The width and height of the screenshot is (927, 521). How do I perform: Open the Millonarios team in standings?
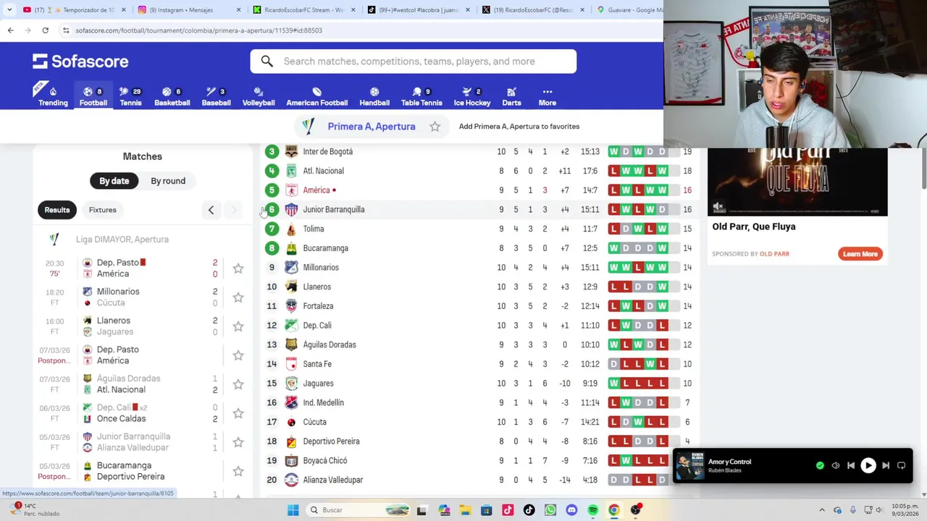pos(479,267)
